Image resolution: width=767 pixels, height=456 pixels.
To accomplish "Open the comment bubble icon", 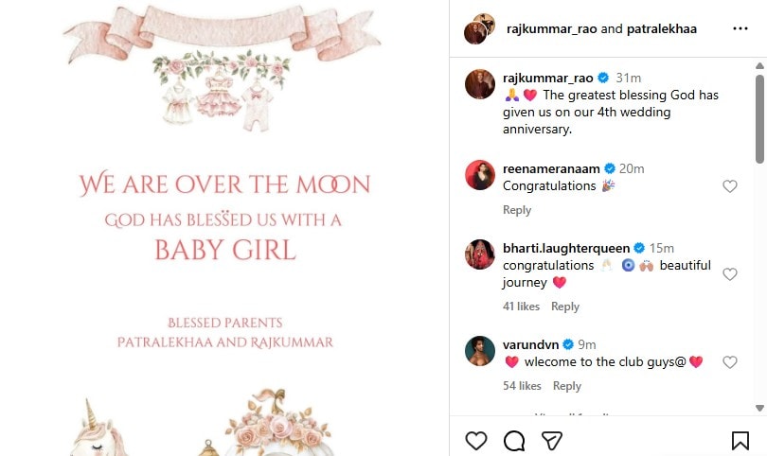I will (514, 440).
